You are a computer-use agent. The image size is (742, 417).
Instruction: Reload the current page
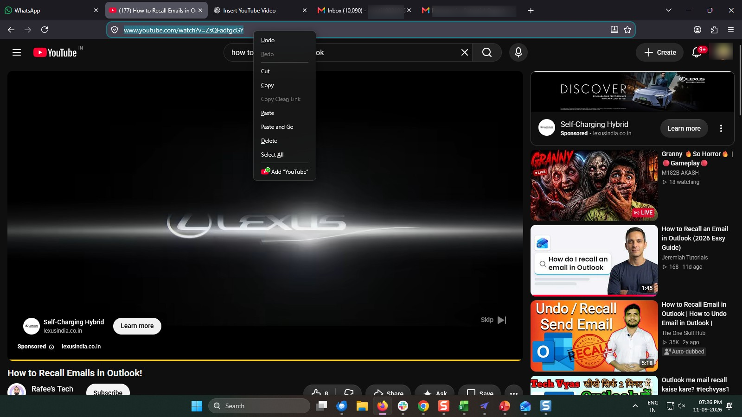(45, 30)
